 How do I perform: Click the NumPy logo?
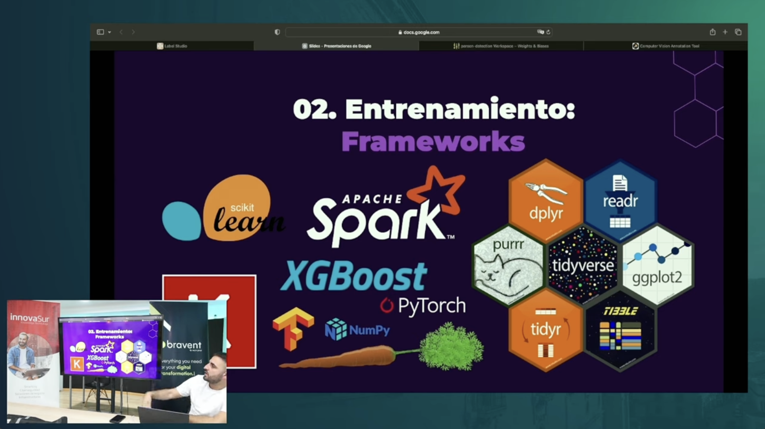[357, 329]
